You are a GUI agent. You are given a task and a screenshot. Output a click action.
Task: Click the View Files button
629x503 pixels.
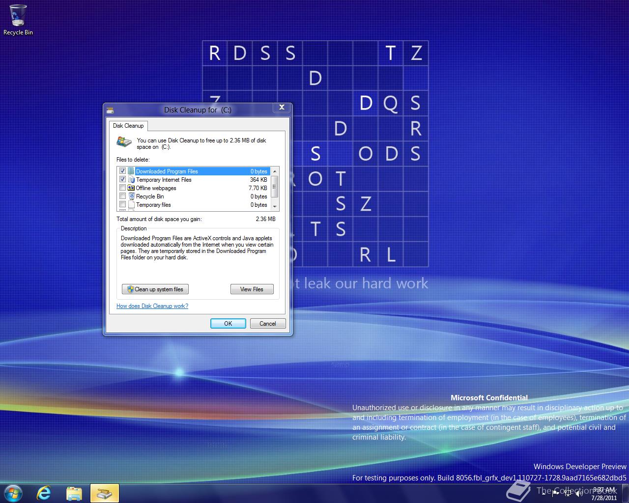coord(252,289)
